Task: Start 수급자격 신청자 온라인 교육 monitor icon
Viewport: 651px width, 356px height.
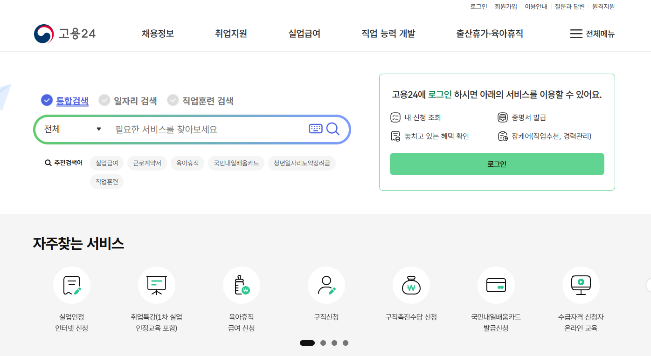Action: coord(581,285)
